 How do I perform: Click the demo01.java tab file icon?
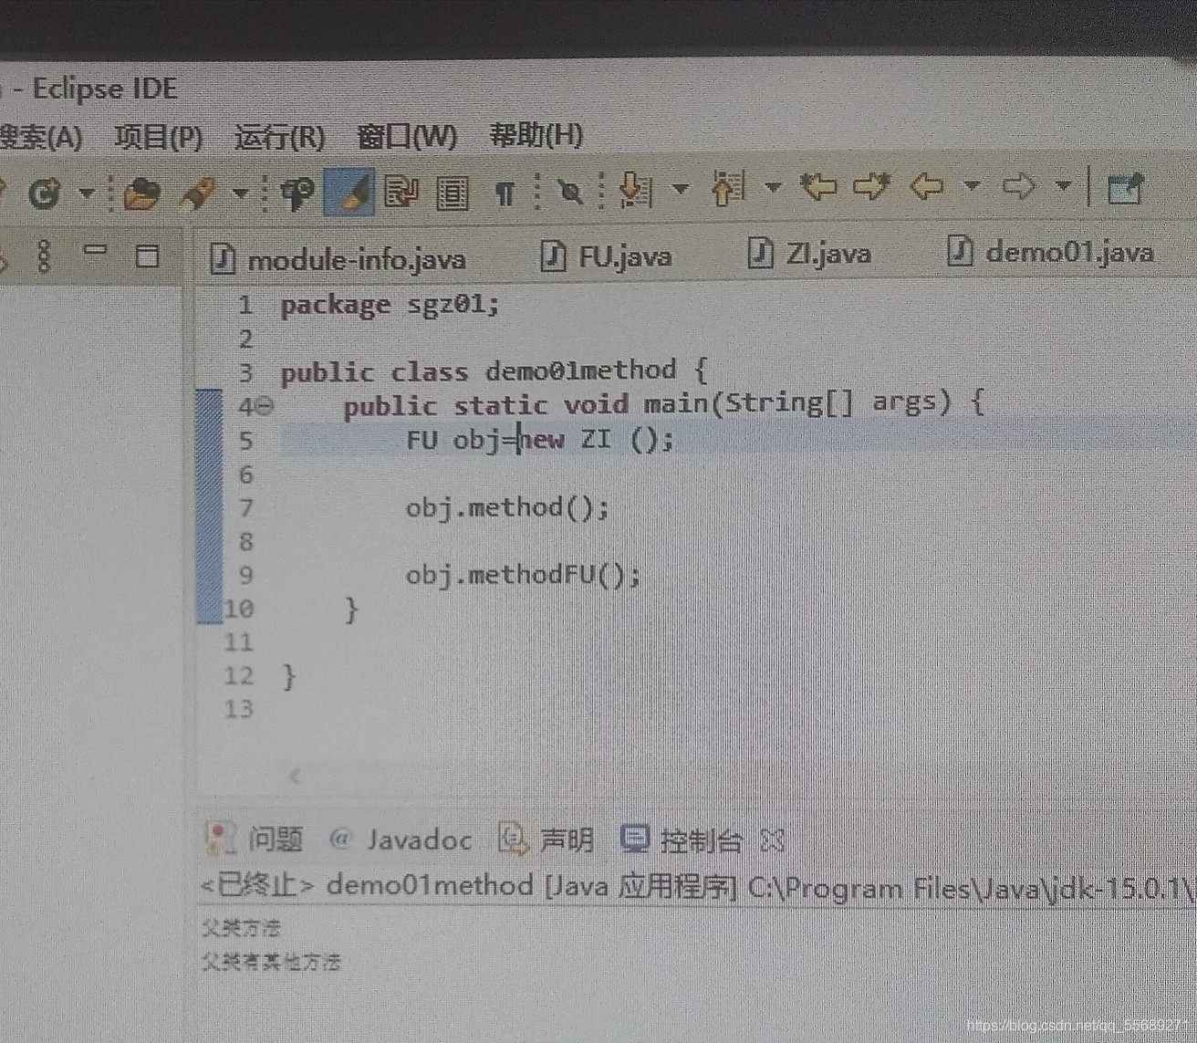[x=959, y=250]
